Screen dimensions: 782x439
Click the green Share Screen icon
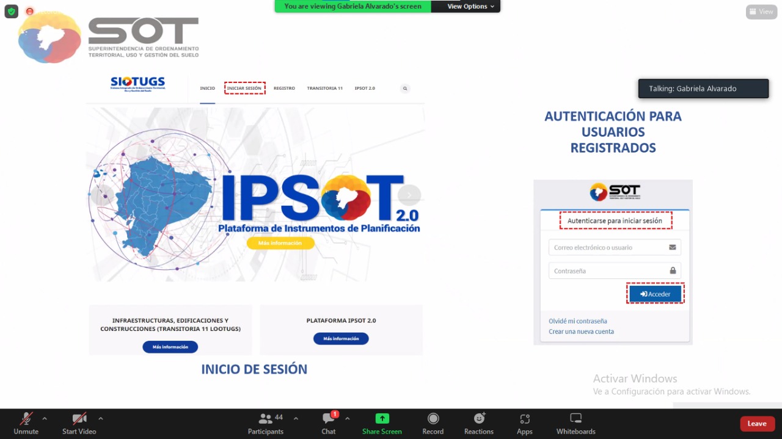(x=382, y=419)
